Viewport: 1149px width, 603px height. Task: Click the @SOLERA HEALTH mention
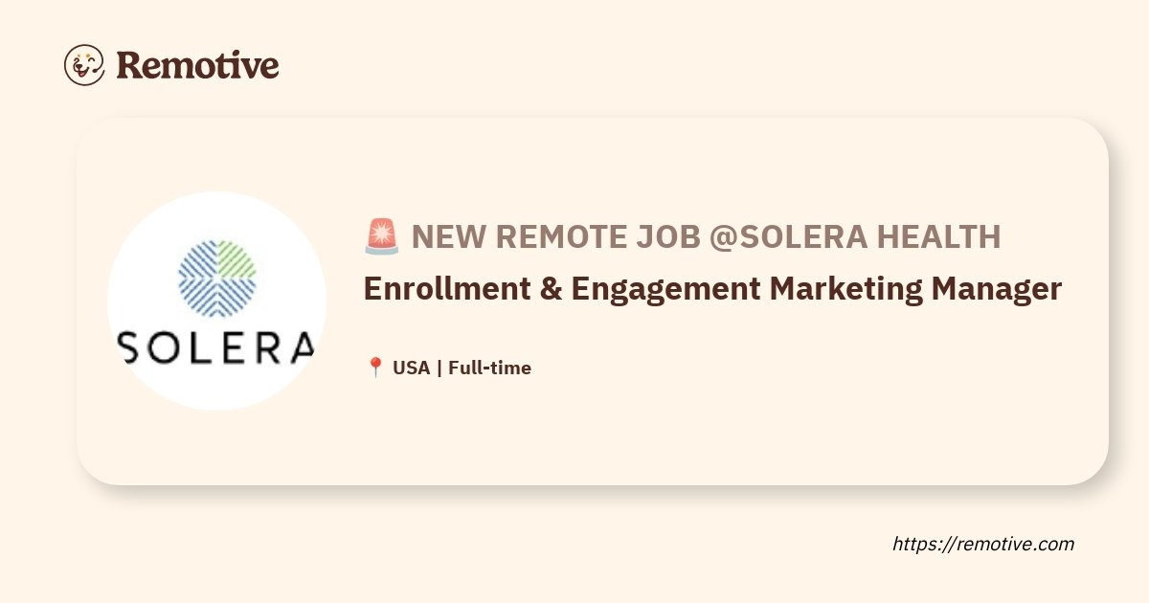click(x=855, y=236)
